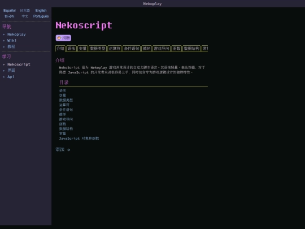Select the 函数 tab
The width and height of the screenshot is (305, 229).
click(176, 48)
